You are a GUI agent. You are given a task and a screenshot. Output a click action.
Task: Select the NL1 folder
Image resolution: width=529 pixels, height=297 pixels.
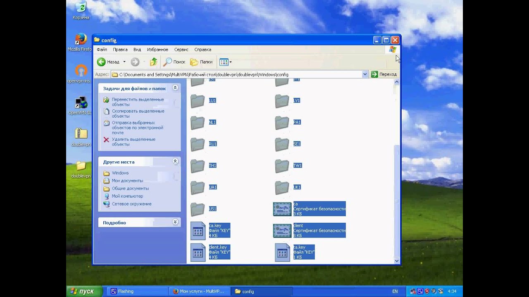[x=203, y=123]
